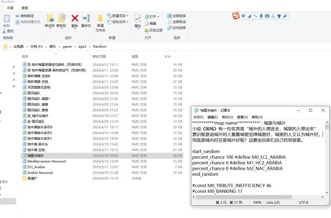Click the chevron after 此电脑 in breadcrumb

tap(27, 47)
